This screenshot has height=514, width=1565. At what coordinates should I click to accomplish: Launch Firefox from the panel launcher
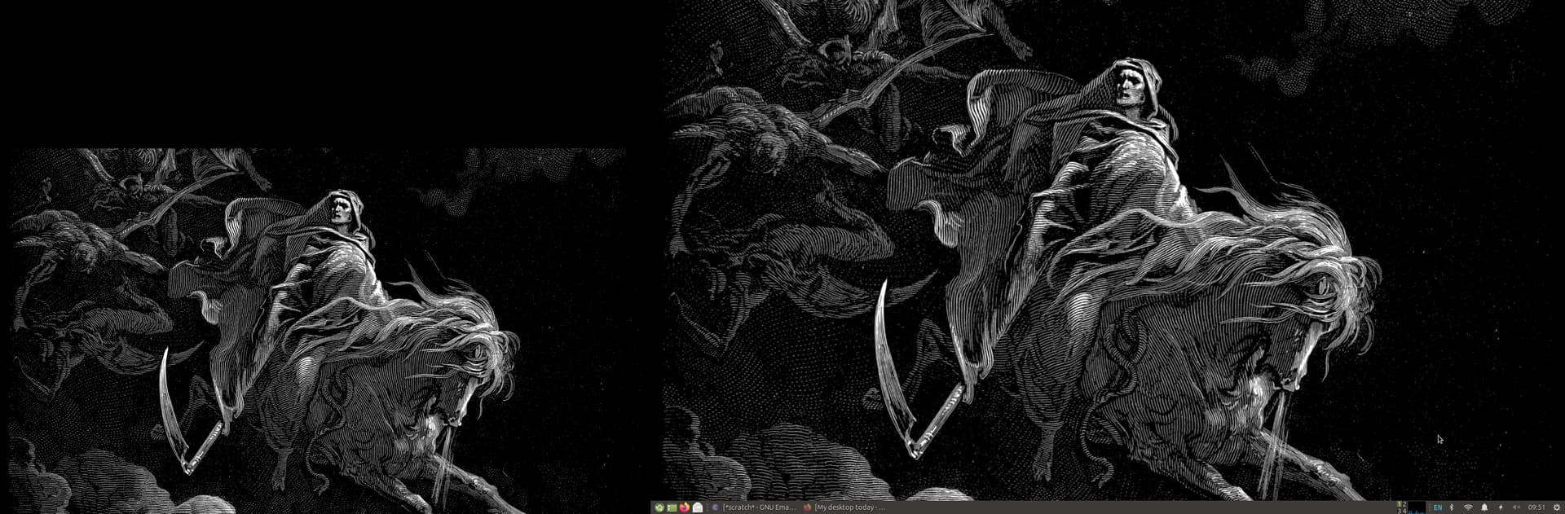click(685, 507)
